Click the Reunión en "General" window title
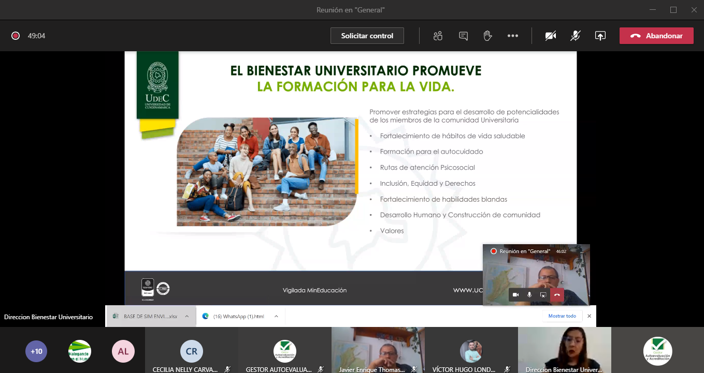The width and height of the screenshot is (704, 373). 351,10
